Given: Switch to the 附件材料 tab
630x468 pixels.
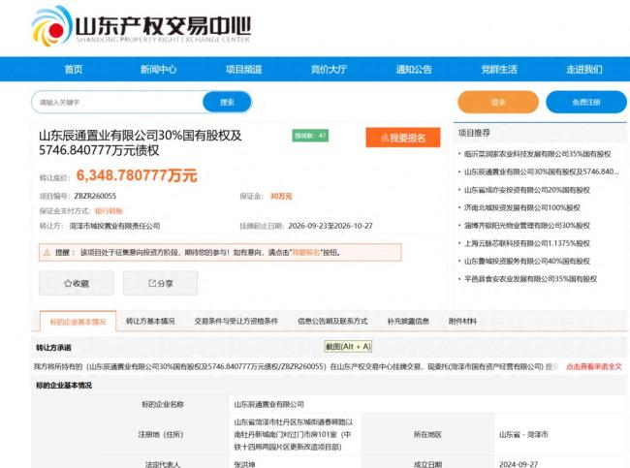Looking at the screenshot, I should pos(462,321).
